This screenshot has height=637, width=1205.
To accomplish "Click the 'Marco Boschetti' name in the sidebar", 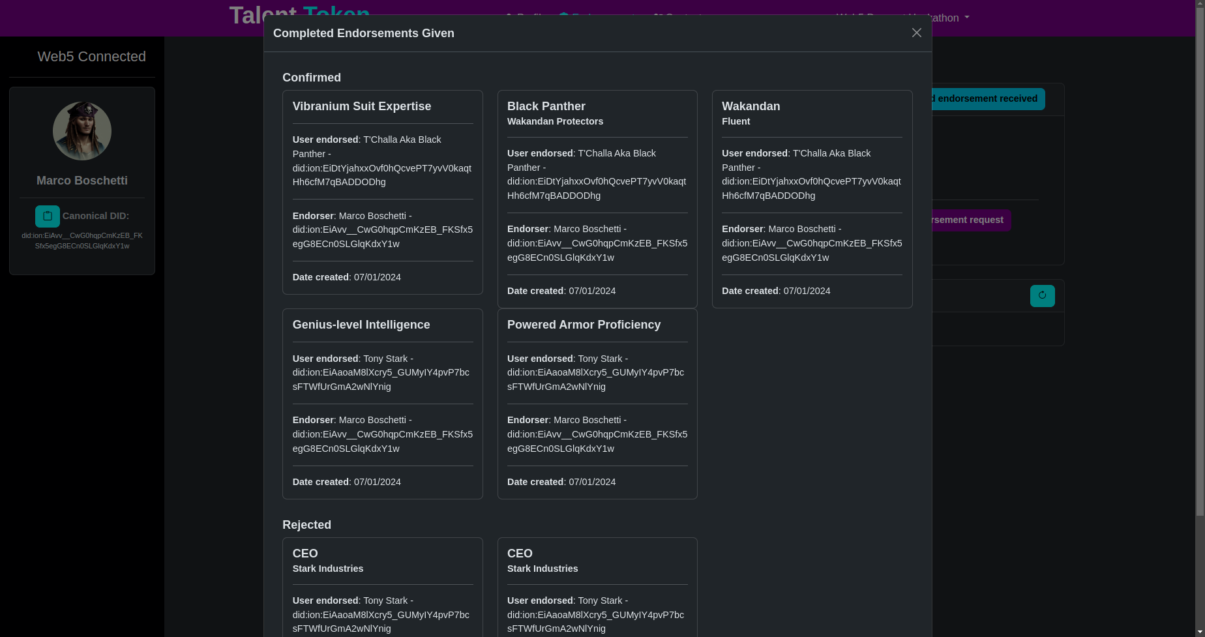I will point(82,181).
